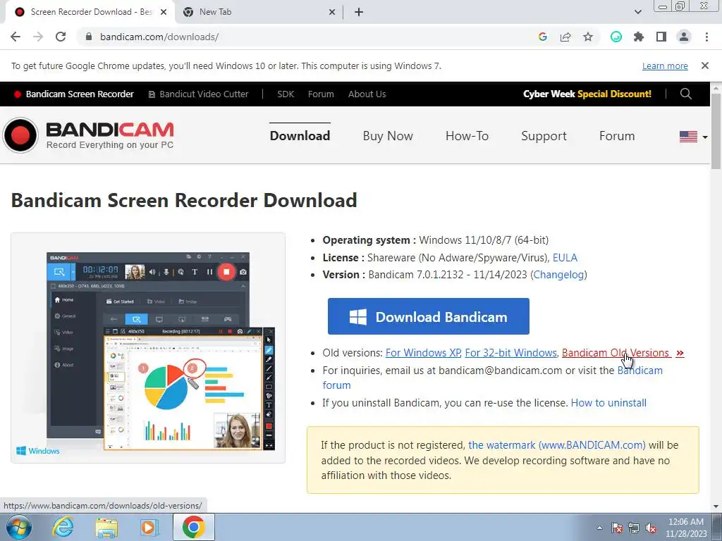The width and height of the screenshot is (722, 541).
Task: Open the Support menu item
Action: click(544, 136)
